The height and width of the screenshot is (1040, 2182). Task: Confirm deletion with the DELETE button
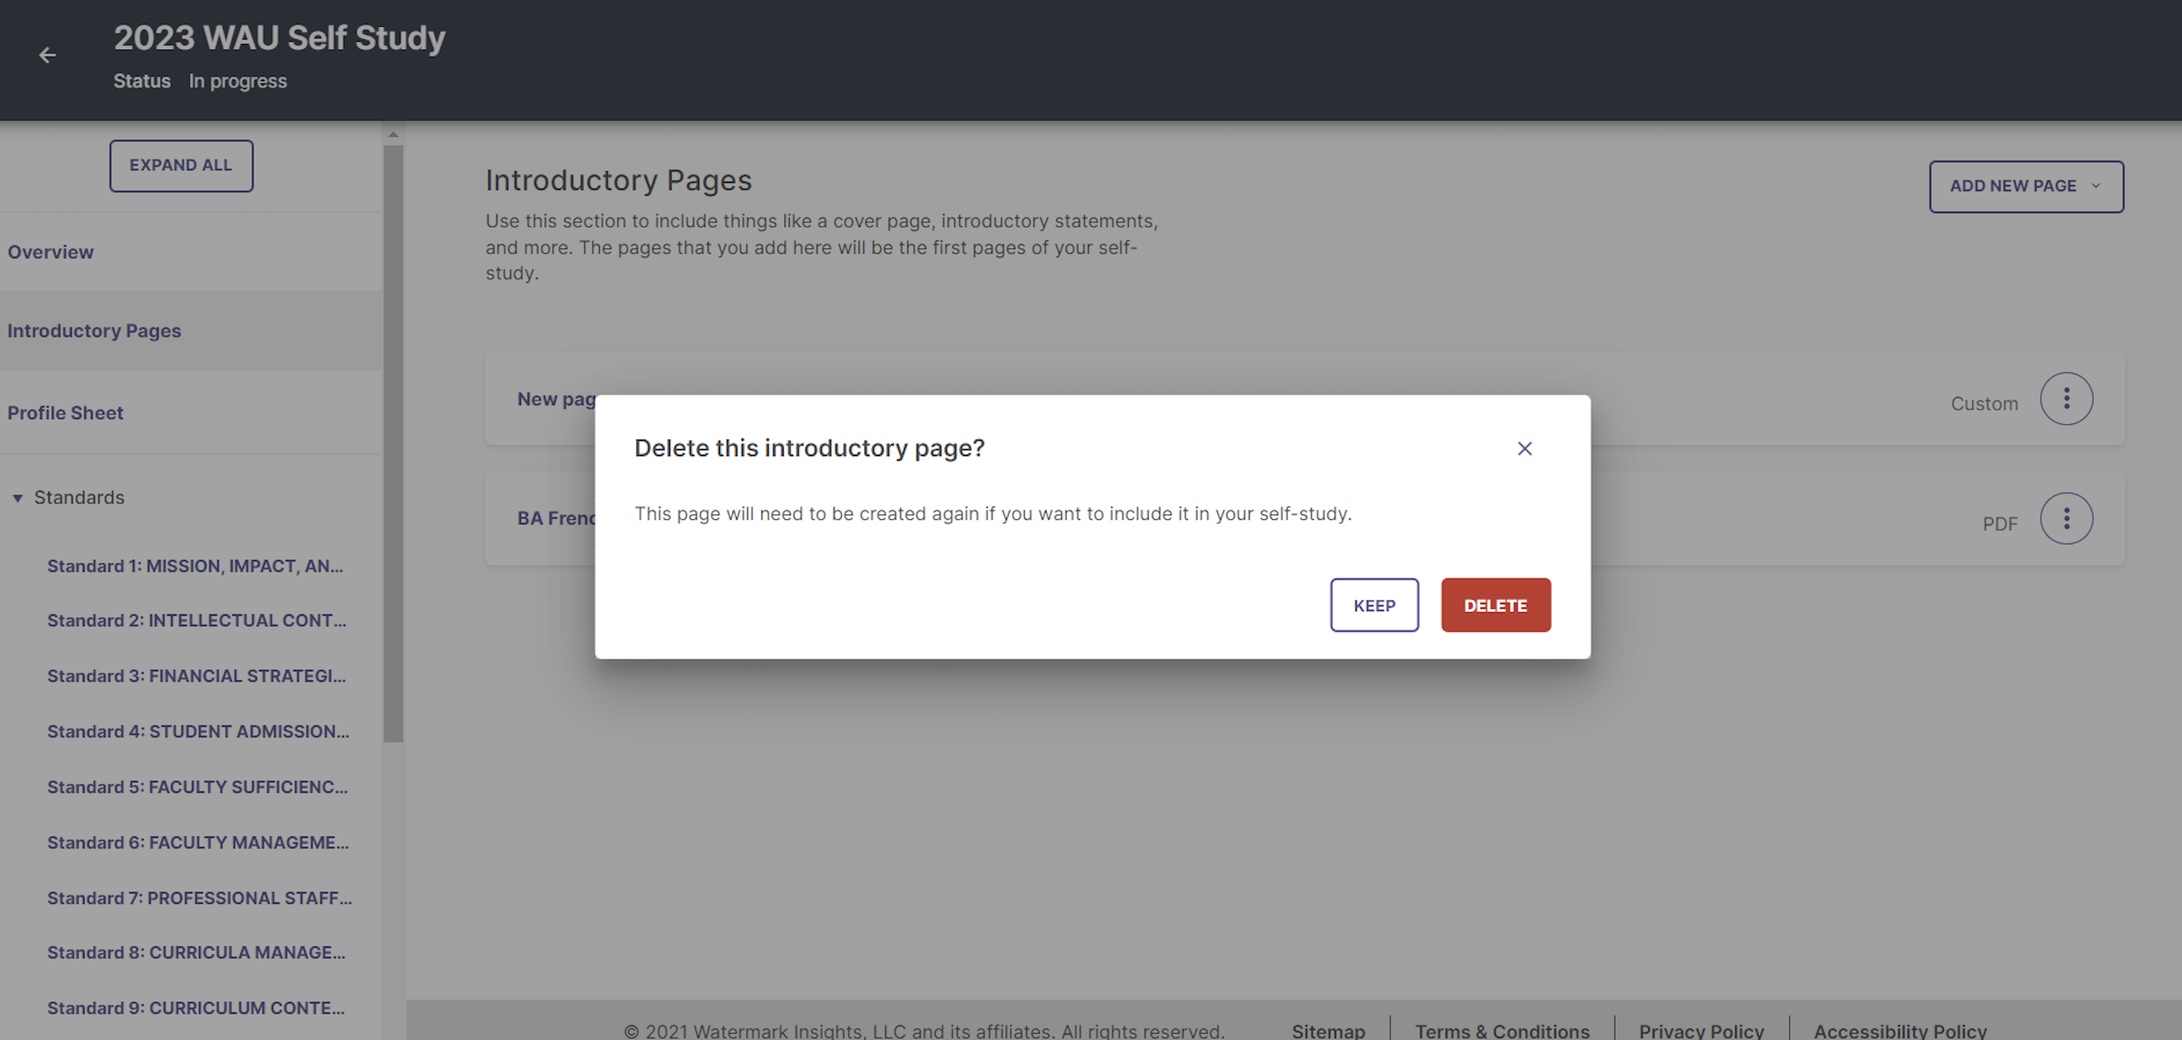(x=1496, y=604)
